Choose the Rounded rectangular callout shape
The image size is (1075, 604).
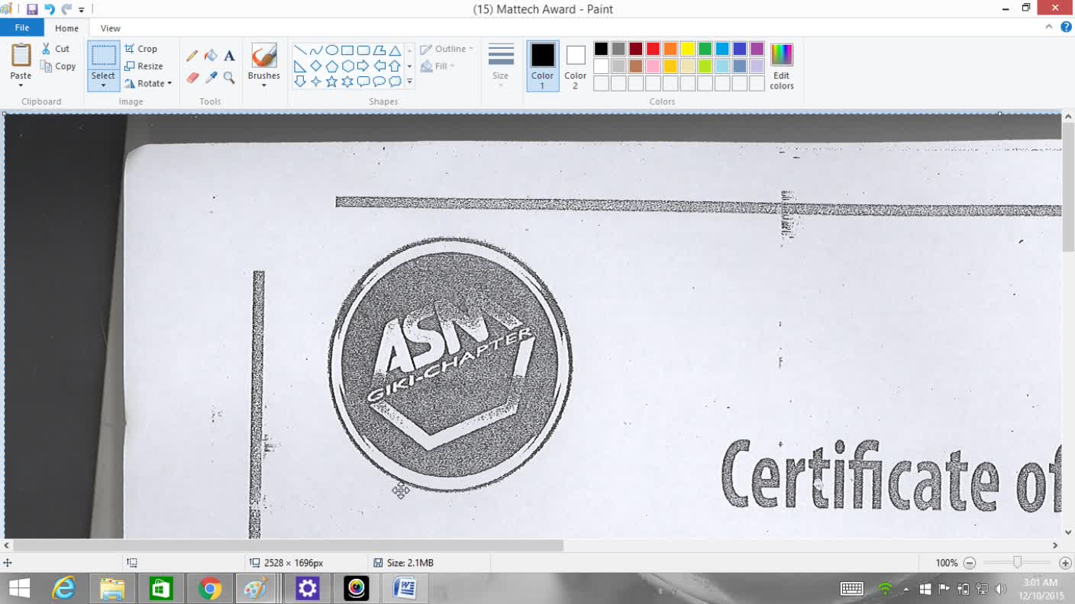[x=363, y=82]
